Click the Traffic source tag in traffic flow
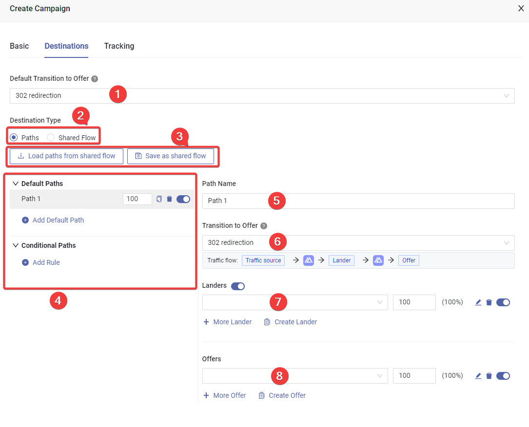Viewport: 529px width, 427px height. pyautogui.click(x=263, y=260)
